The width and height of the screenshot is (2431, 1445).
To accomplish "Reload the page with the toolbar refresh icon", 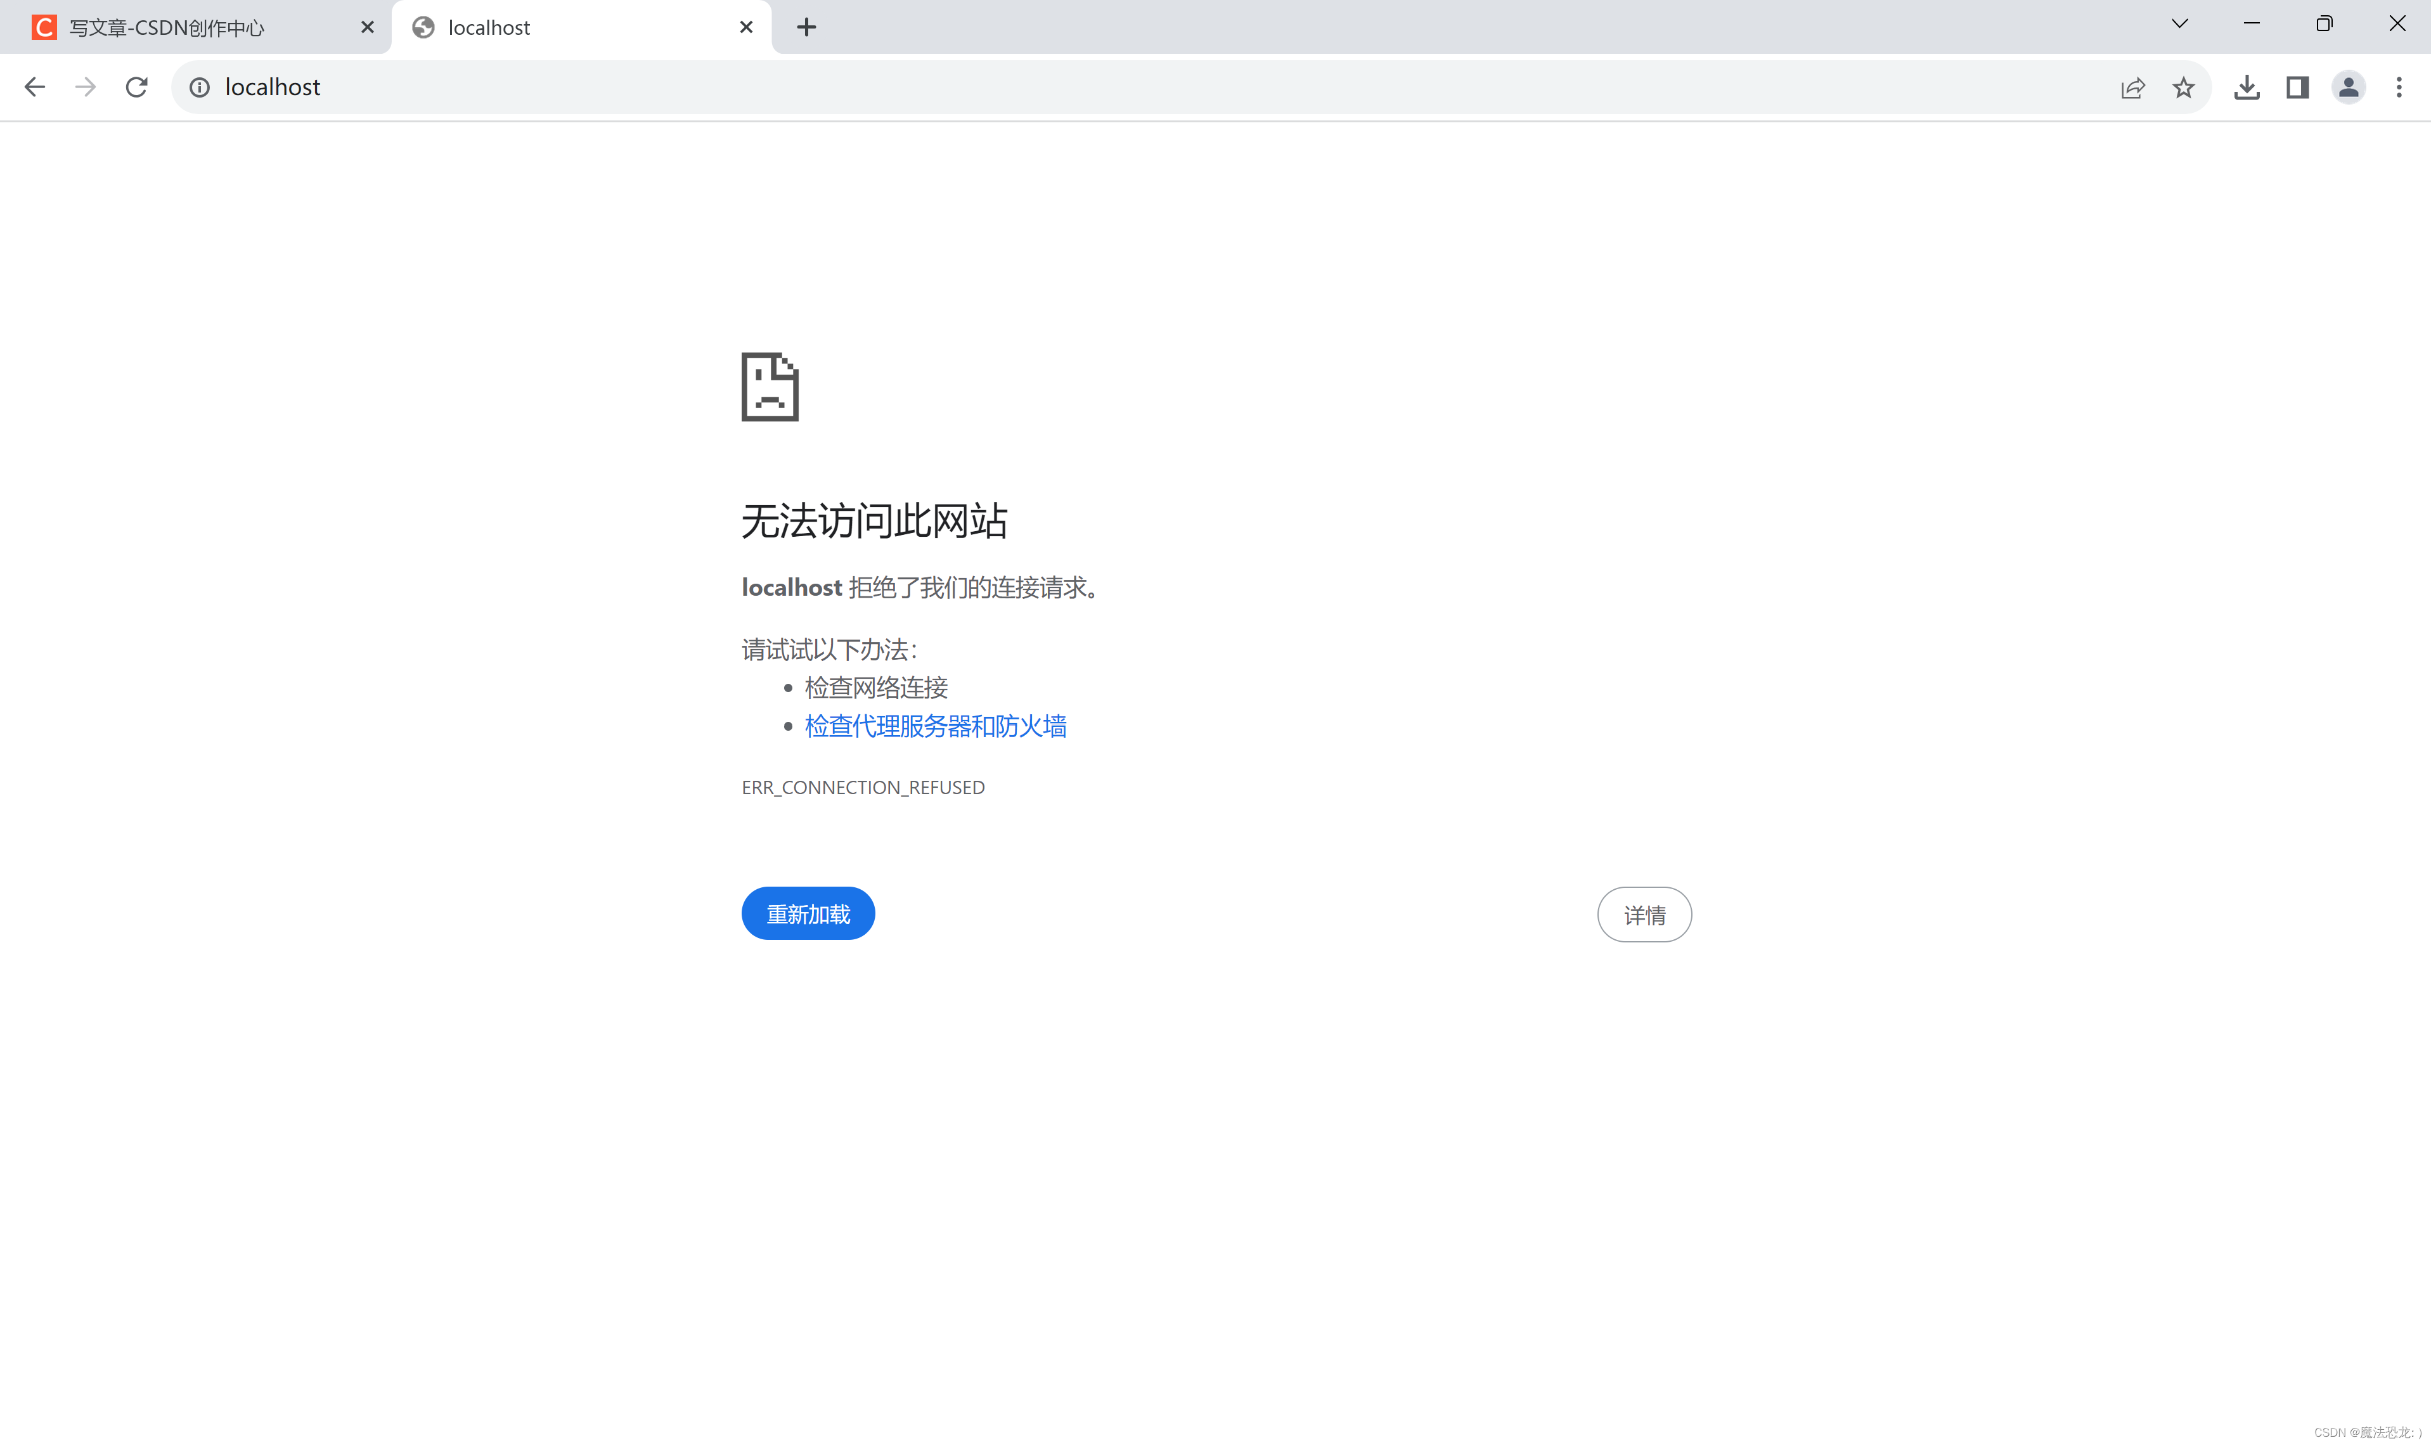I will [x=136, y=87].
